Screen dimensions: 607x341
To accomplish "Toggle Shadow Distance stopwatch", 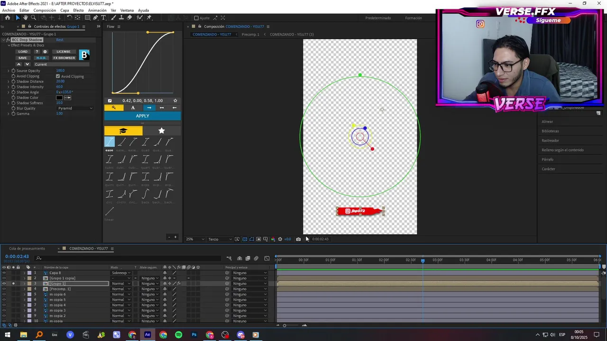I will [x=13, y=81].
